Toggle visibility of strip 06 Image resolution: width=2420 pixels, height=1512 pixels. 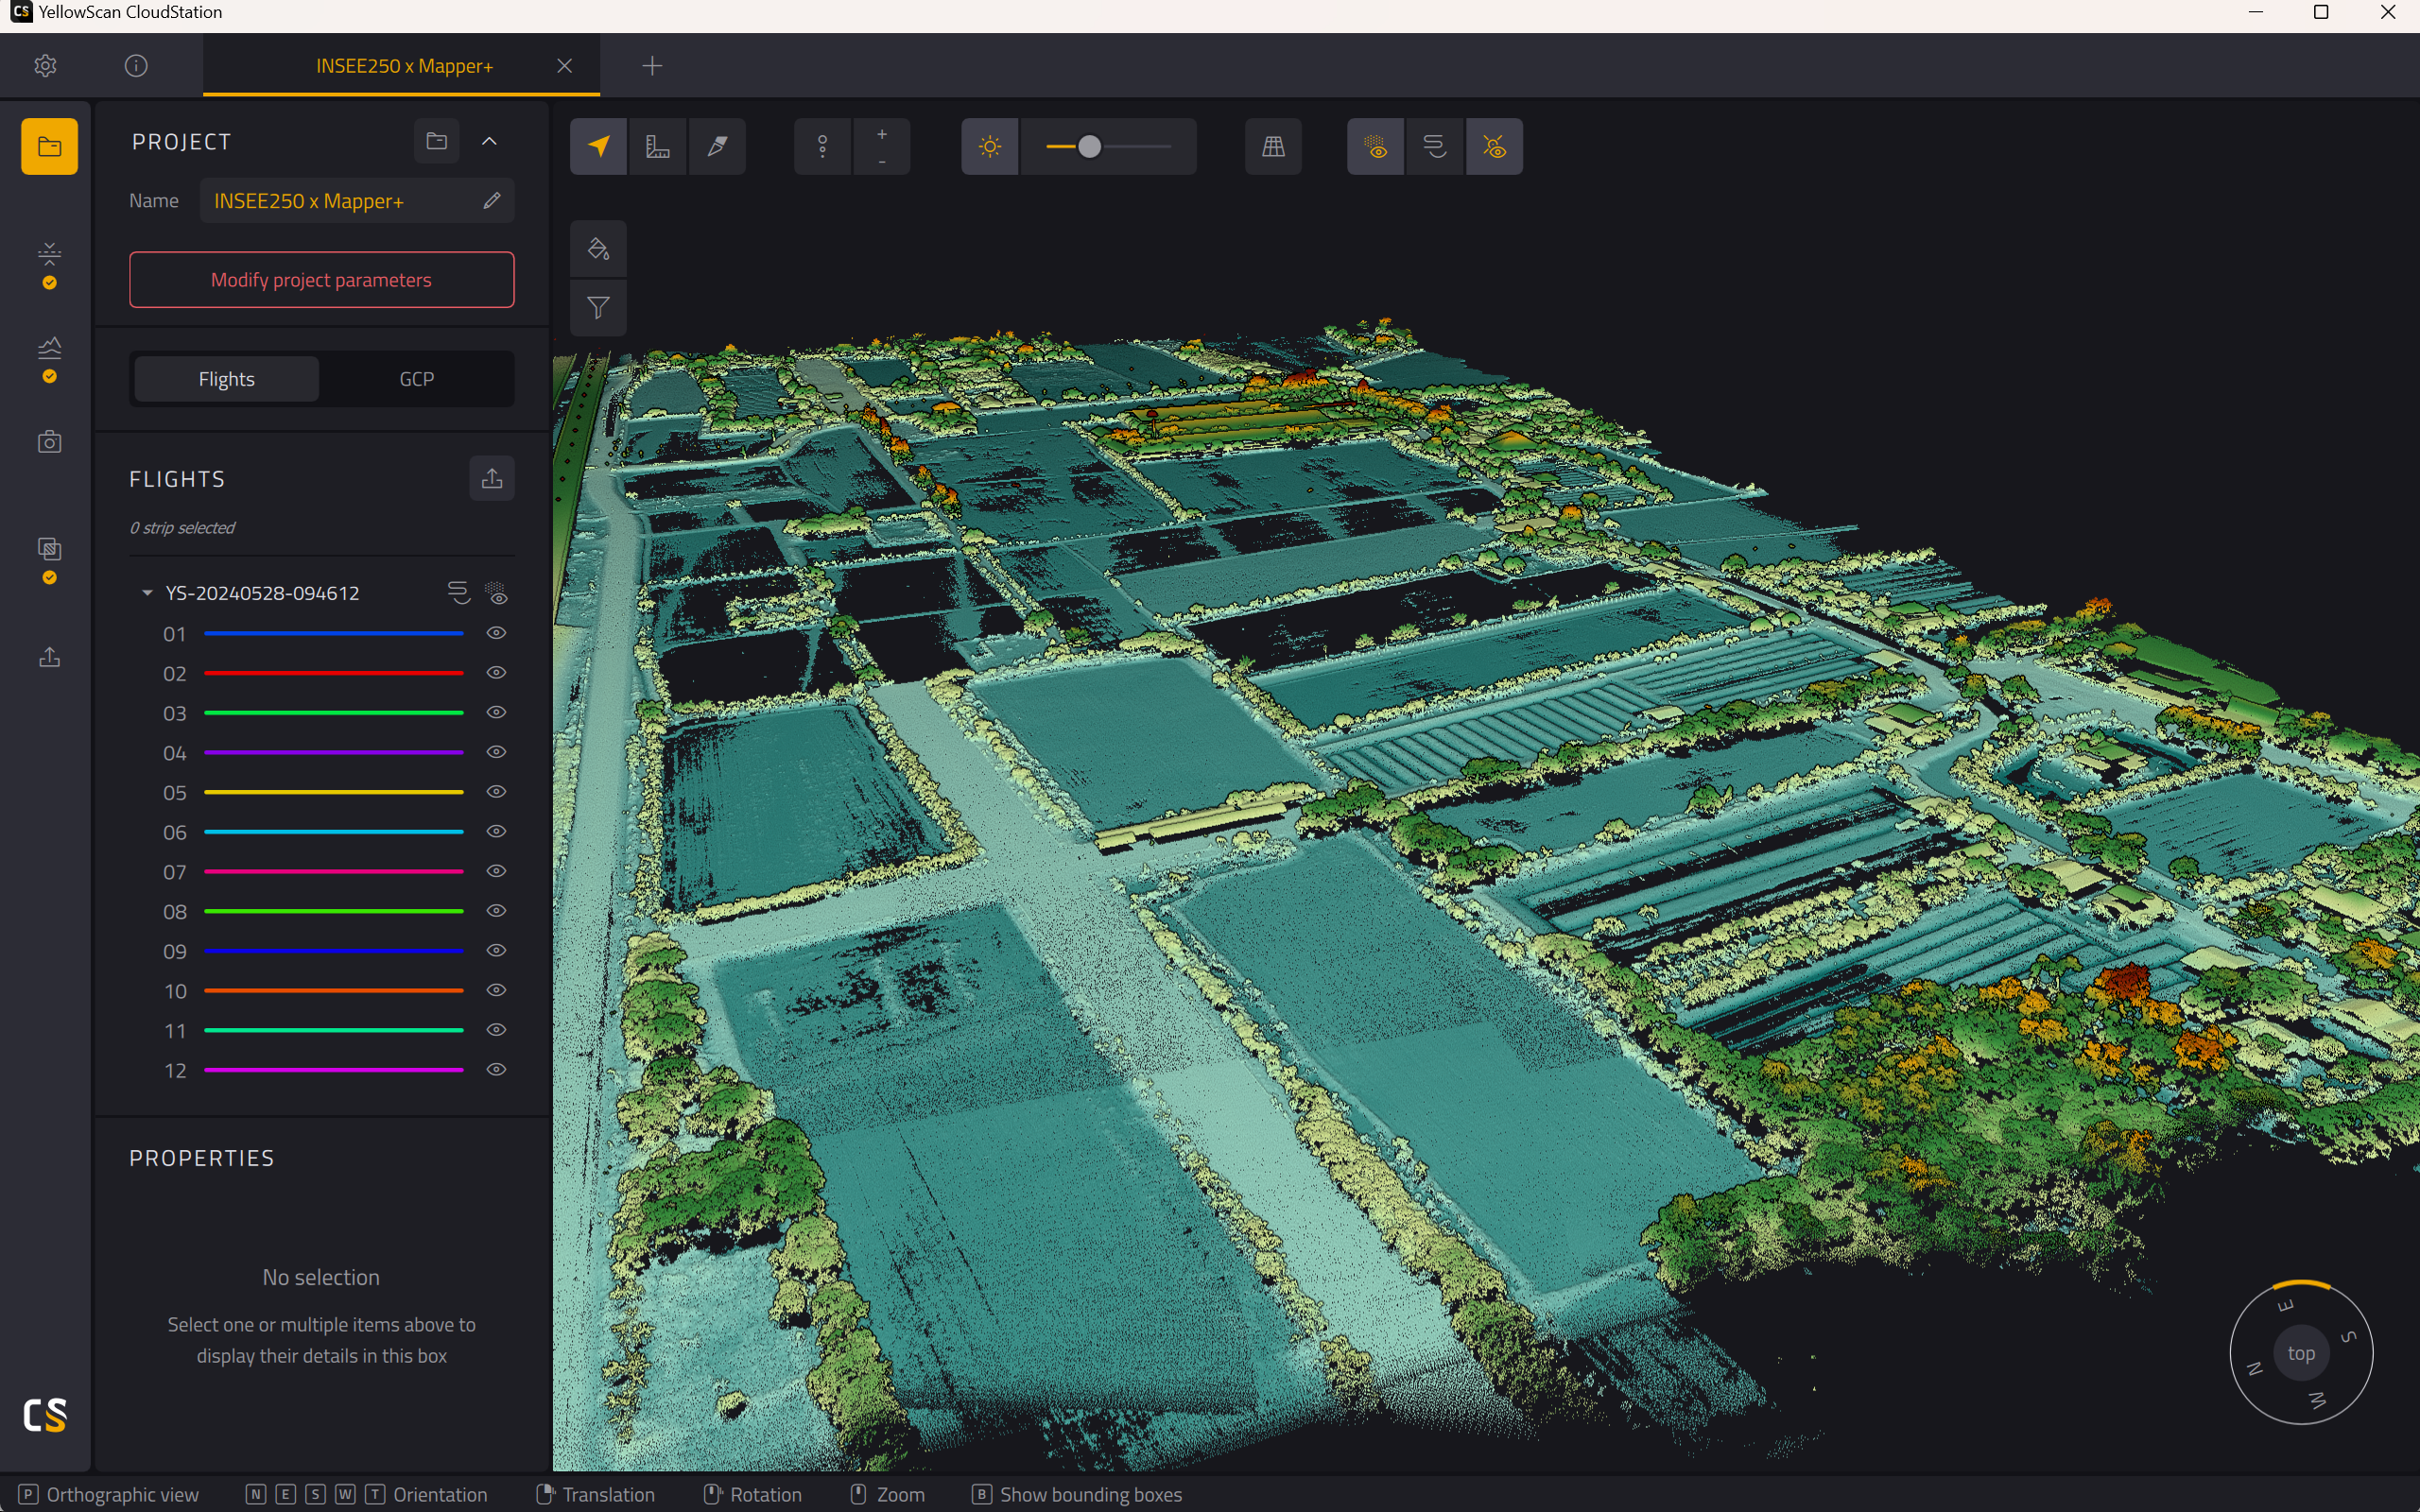pyautogui.click(x=496, y=831)
